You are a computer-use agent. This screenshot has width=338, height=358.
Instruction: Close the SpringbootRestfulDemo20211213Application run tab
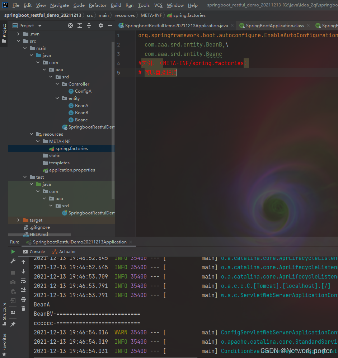(131, 242)
